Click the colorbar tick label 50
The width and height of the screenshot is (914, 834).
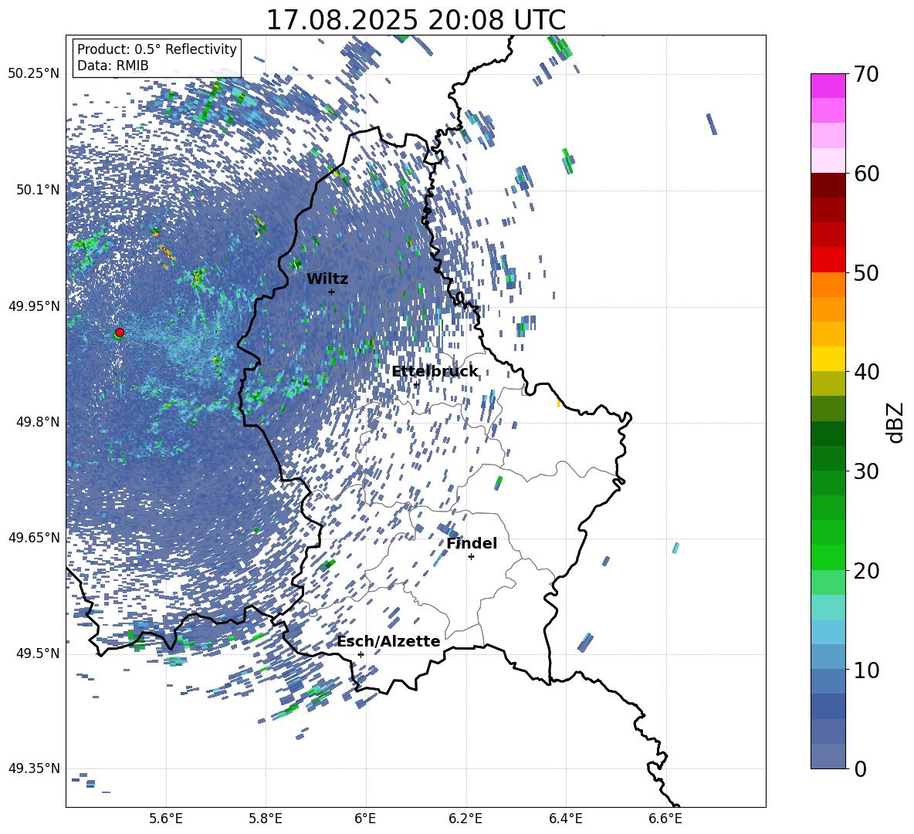click(x=865, y=272)
